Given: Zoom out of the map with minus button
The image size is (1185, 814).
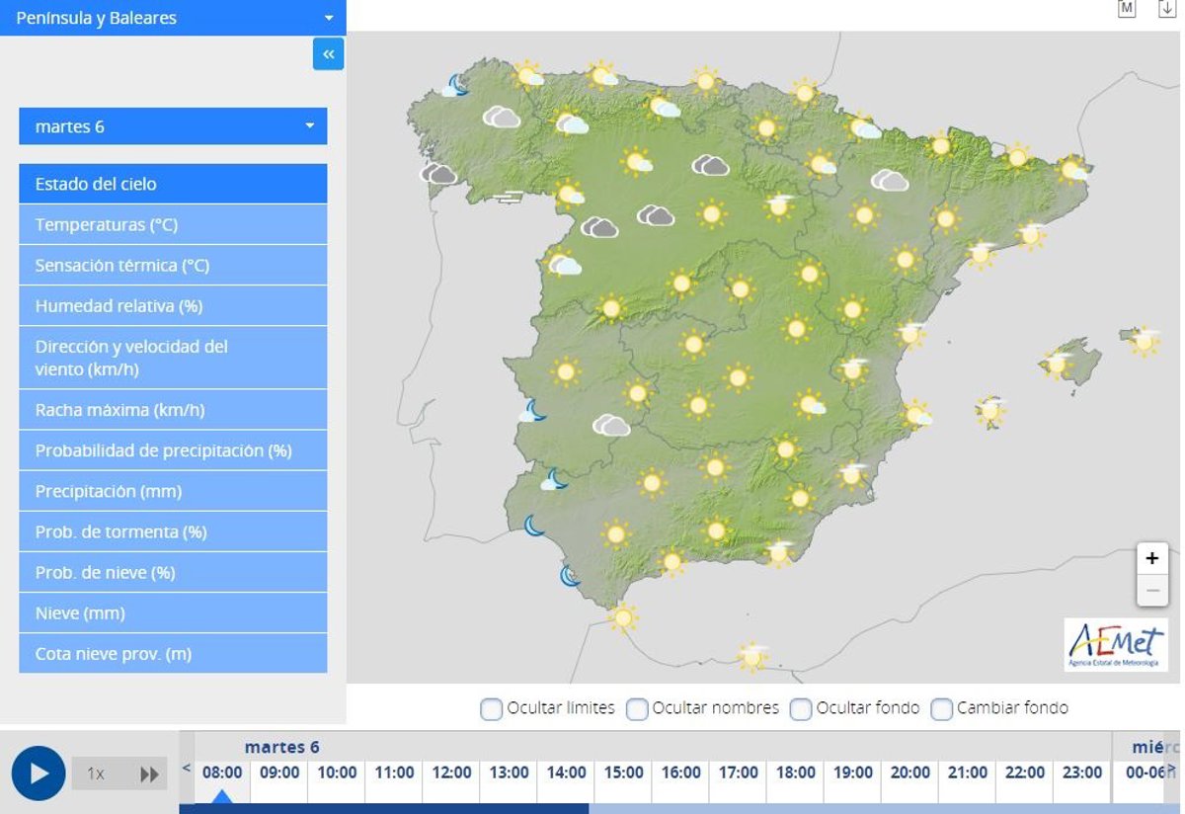Looking at the screenshot, I should coord(1151,591).
